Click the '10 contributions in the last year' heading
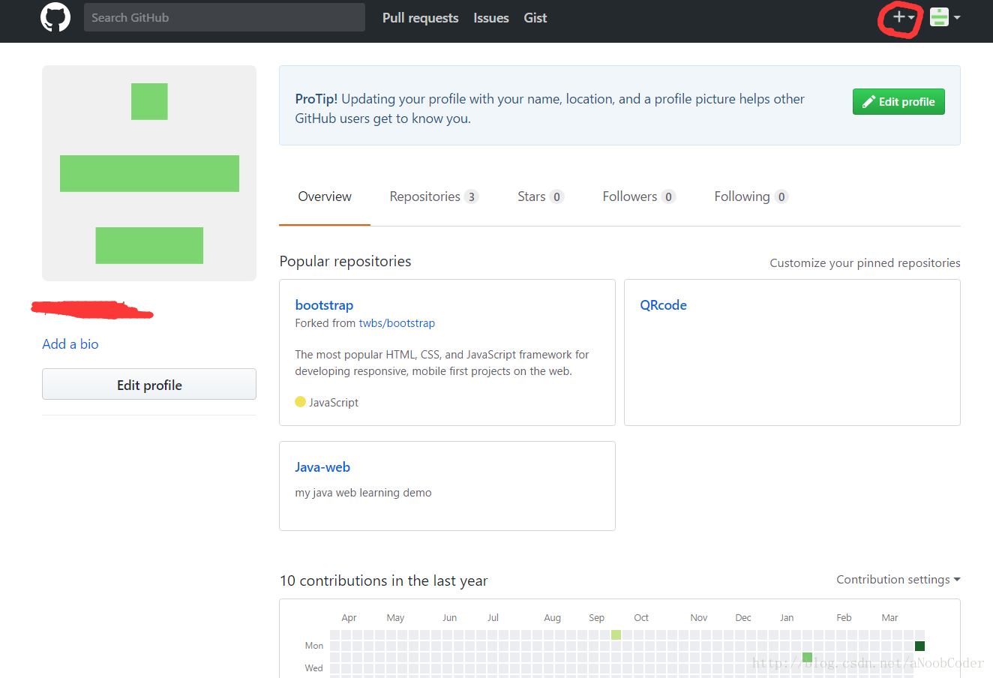Screen dimensions: 993x678 click(383, 580)
